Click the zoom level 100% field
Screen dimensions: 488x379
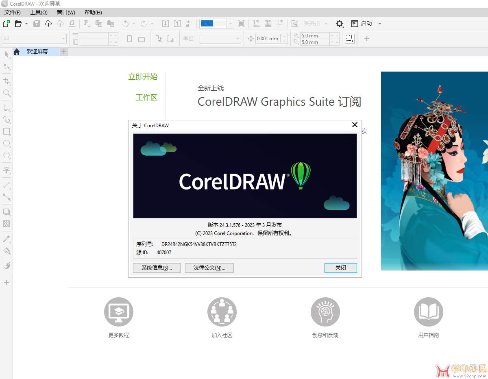coord(213,24)
